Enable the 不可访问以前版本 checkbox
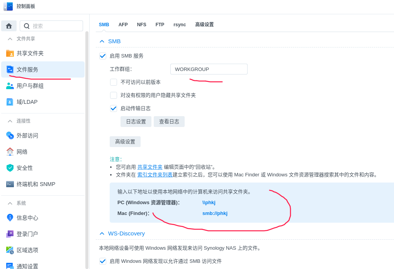 click(x=114, y=82)
